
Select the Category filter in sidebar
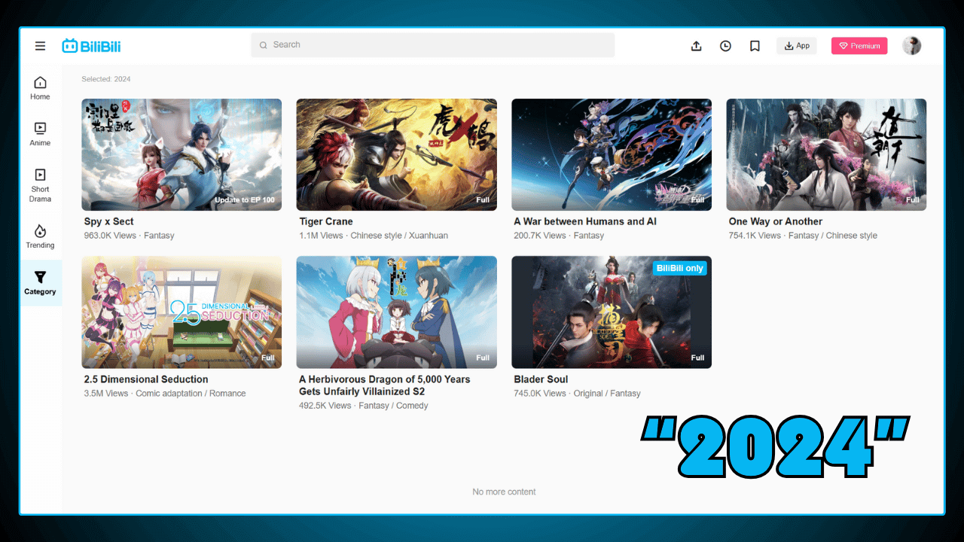tap(40, 283)
